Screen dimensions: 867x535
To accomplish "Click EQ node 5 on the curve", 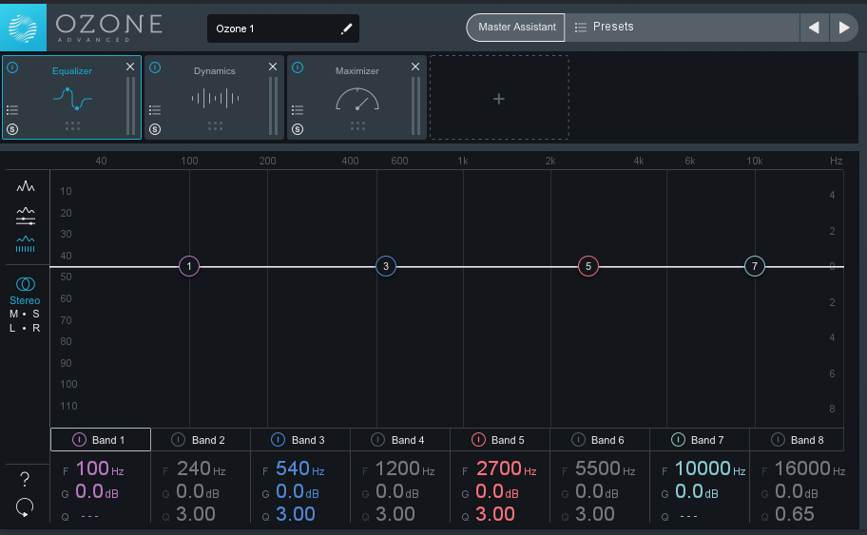I will 588,266.
